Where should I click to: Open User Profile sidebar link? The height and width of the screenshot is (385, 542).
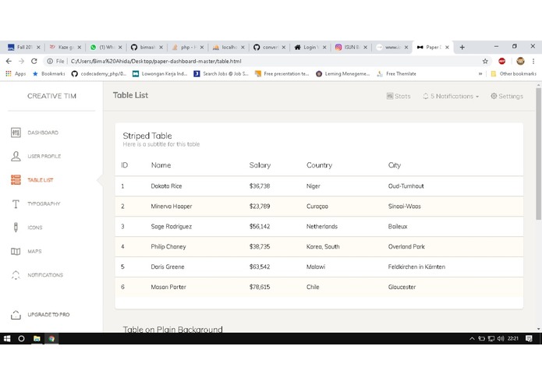[44, 157]
